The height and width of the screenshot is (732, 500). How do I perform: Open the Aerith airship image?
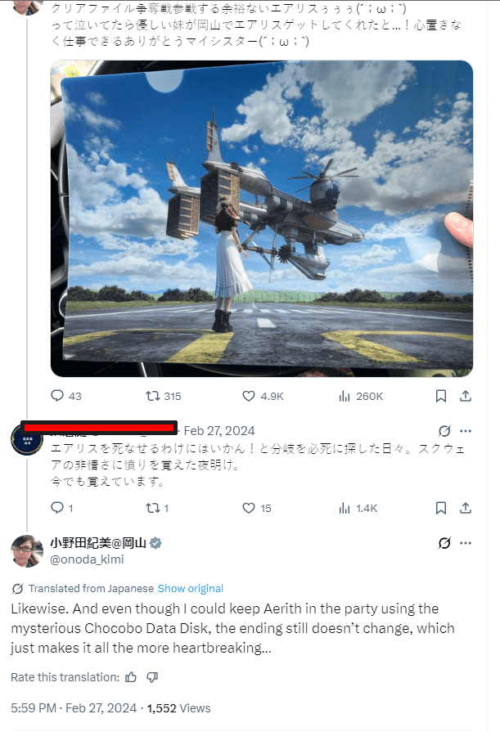[x=262, y=218]
